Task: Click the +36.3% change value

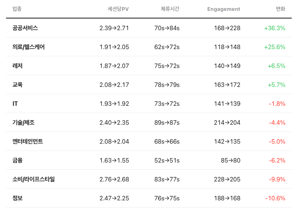Action: click(274, 28)
